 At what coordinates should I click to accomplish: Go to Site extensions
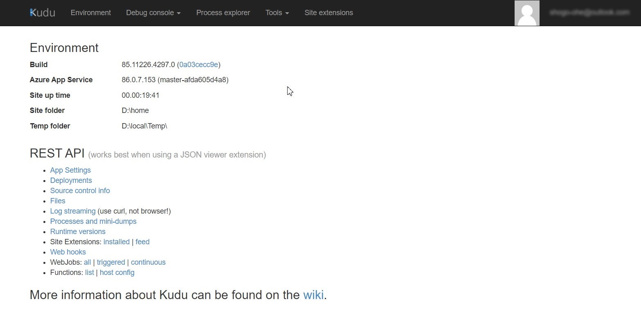click(328, 13)
